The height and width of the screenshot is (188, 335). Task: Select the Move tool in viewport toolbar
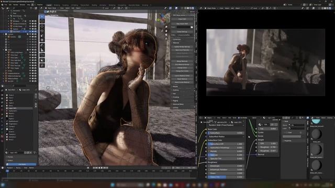(42, 26)
